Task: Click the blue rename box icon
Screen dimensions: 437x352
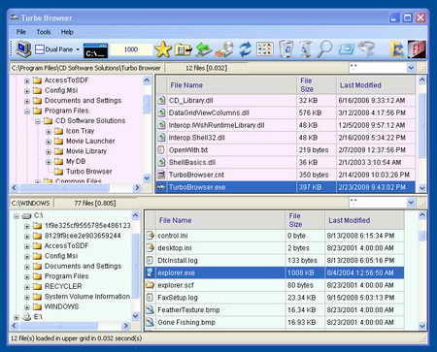Action: (347, 49)
